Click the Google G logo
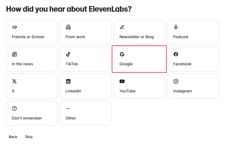This screenshot has height=148, width=228. 122,54
